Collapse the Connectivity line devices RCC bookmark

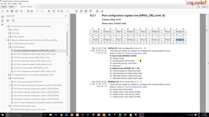tap(7, 26)
